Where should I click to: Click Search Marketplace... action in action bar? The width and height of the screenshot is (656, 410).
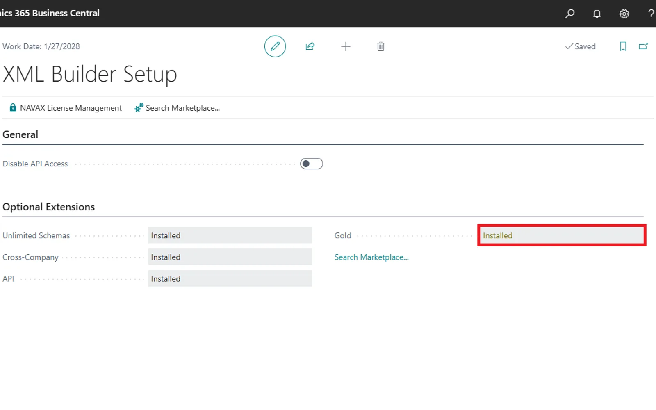coord(177,108)
